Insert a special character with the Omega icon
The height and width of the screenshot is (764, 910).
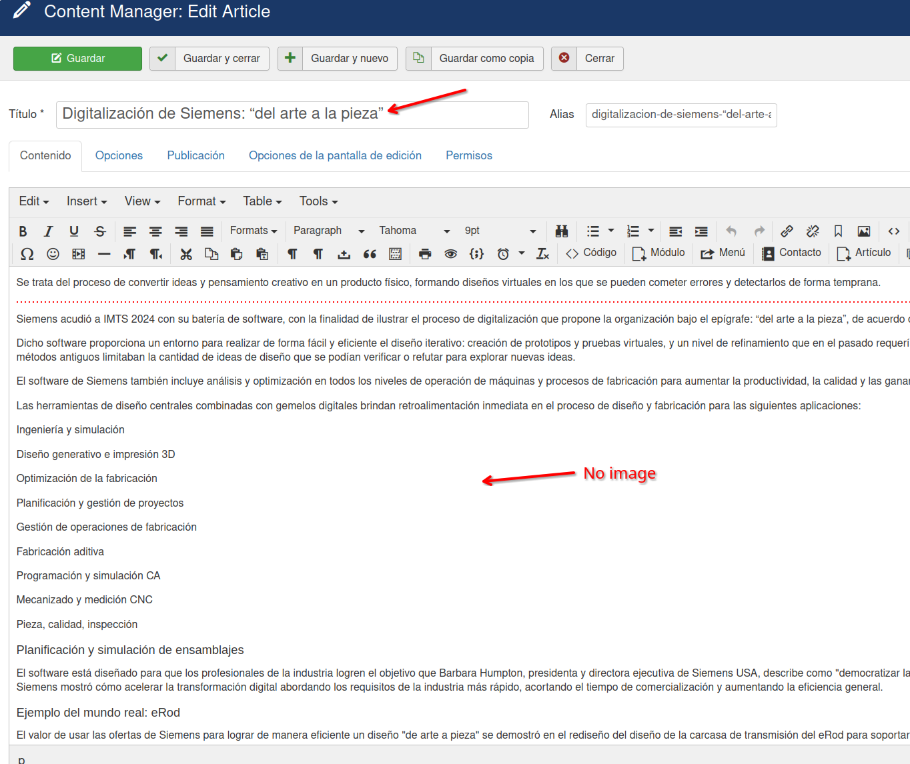27,253
